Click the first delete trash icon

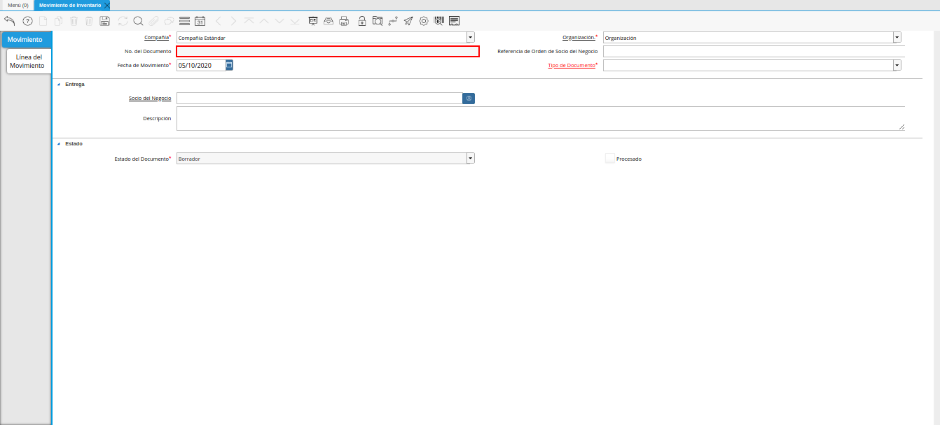pos(74,21)
